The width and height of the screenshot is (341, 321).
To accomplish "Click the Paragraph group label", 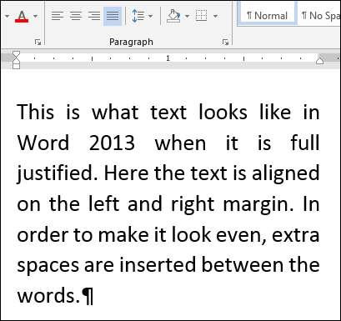I will 131,42.
